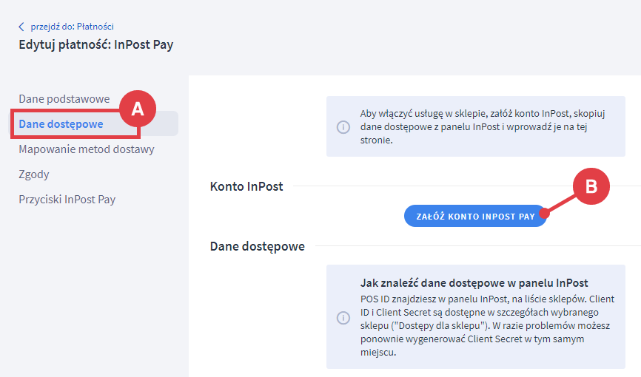Click the red badge labeled B
The width and height of the screenshot is (641, 377).
[x=591, y=187]
